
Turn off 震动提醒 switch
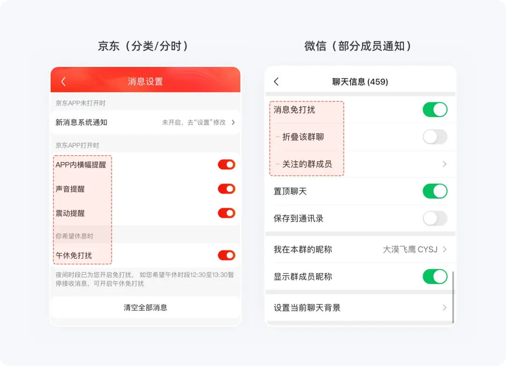(227, 213)
